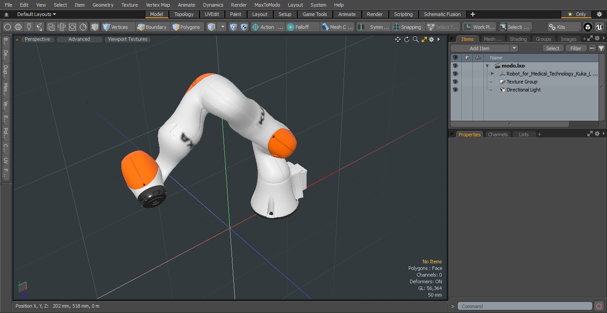This screenshot has height=313, width=607.
Task: Click the Unreal Engine icon
Action: 599,27
